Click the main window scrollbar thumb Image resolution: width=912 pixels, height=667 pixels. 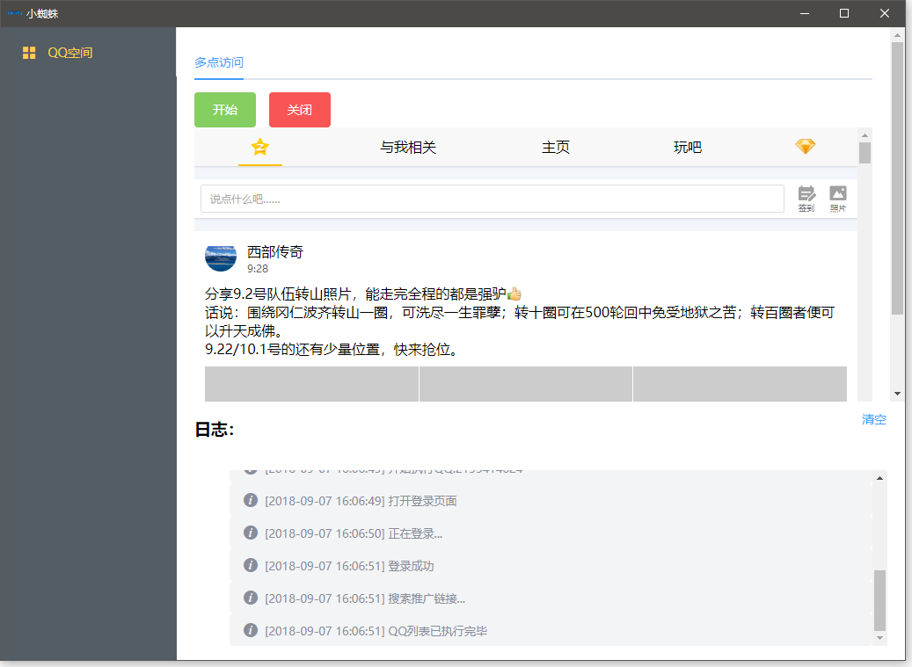897,178
